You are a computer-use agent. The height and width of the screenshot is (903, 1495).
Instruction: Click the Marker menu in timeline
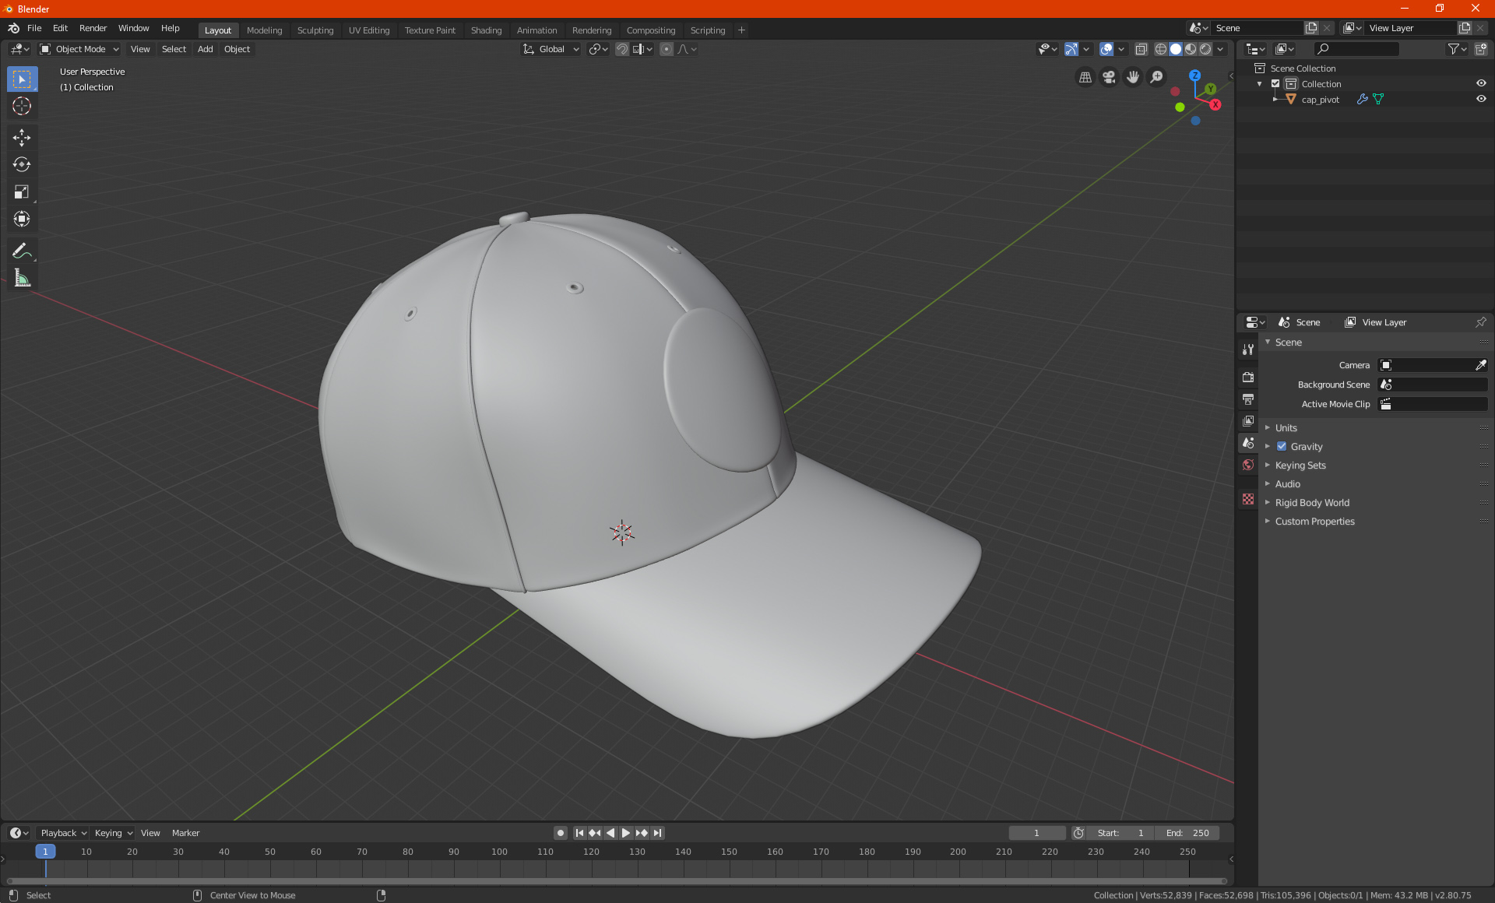(x=185, y=833)
